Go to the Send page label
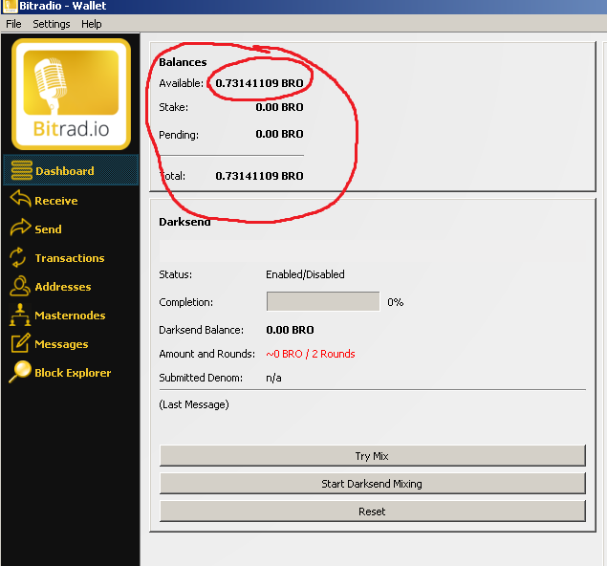Viewport: 607px width, 566px height. (48, 229)
